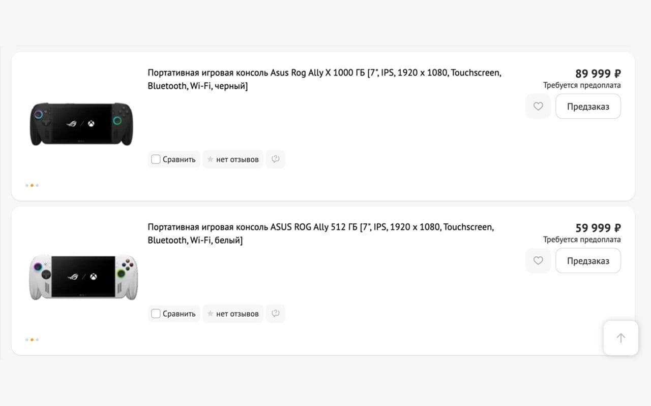The height and width of the screenshot is (406, 651).
Task: View 'нет отзывов' reviews for black Ally X
Action: [x=237, y=159]
